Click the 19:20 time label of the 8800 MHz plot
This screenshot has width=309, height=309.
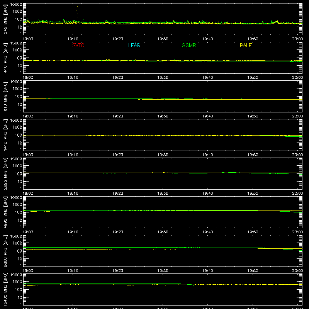click(x=118, y=271)
